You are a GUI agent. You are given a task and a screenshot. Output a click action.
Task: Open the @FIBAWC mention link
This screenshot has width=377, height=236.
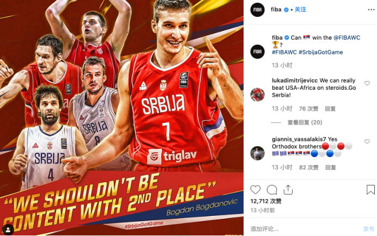pos(346,38)
